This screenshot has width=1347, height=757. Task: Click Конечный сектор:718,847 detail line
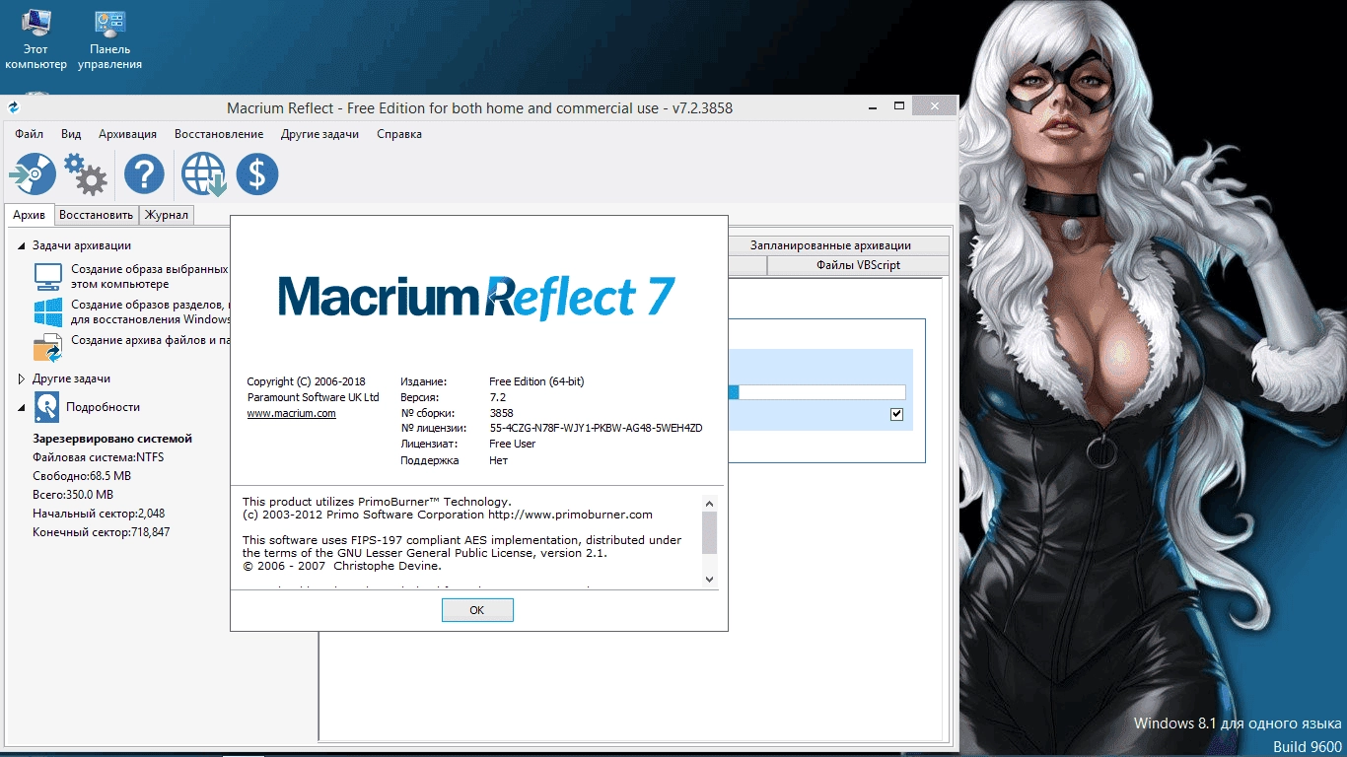(x=102, y=532)
